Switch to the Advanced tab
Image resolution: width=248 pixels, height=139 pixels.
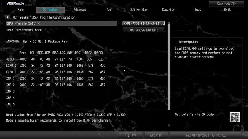[80, 10]
